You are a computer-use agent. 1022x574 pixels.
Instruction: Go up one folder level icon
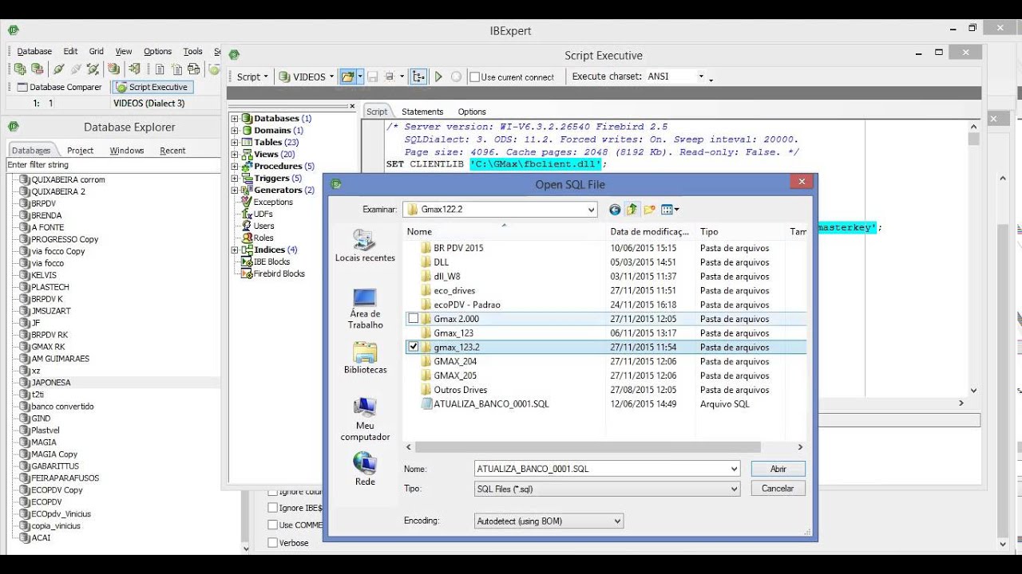click(632, 210)
